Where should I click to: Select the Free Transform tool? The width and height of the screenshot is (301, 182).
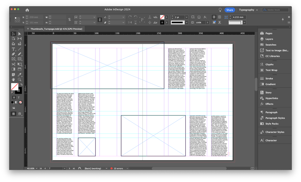pos(20,64)
